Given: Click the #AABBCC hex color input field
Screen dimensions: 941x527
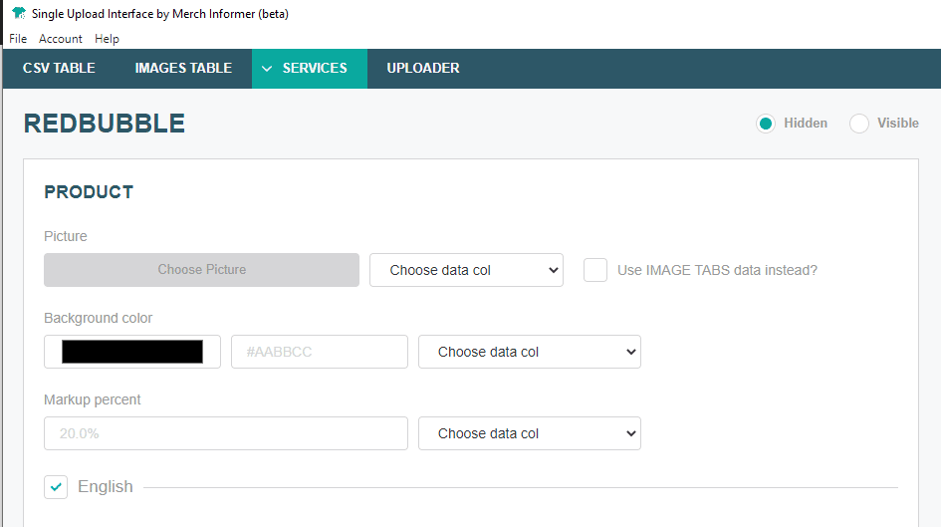Looking at the screenshot, I should tap(320, 352).
